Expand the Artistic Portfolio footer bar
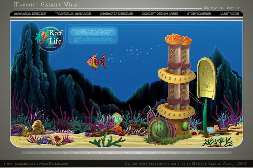The image size is (253, 168). 126,152
